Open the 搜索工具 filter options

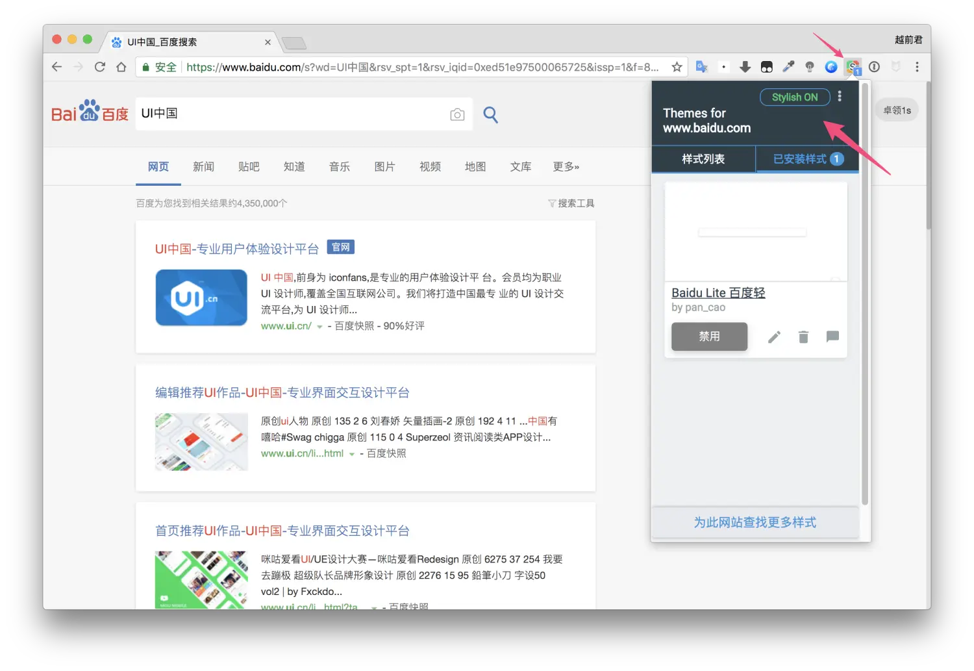click(x=571, y=203)
